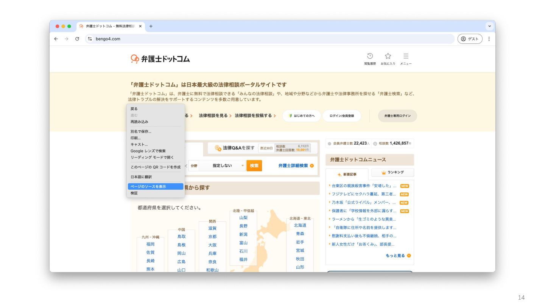Click the ゲスト profile button
This screenshot has height=306, width=545.
(x=470, y=39)
